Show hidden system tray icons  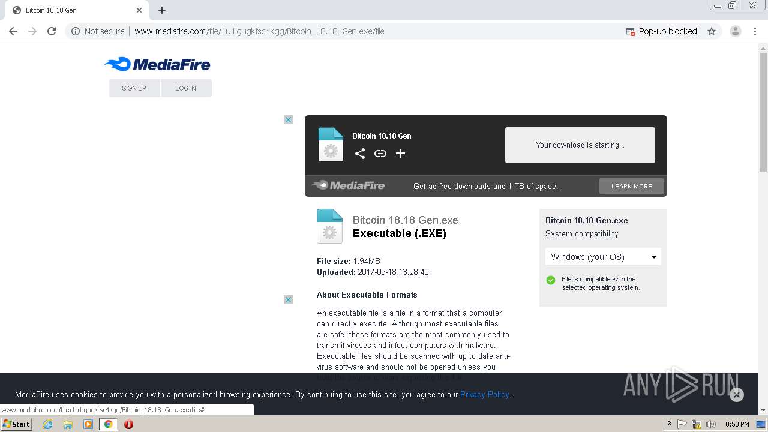(670, 424)
